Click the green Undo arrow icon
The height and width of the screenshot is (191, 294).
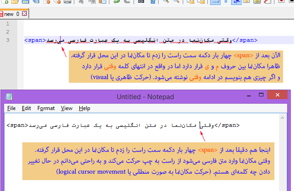(116, 1)
